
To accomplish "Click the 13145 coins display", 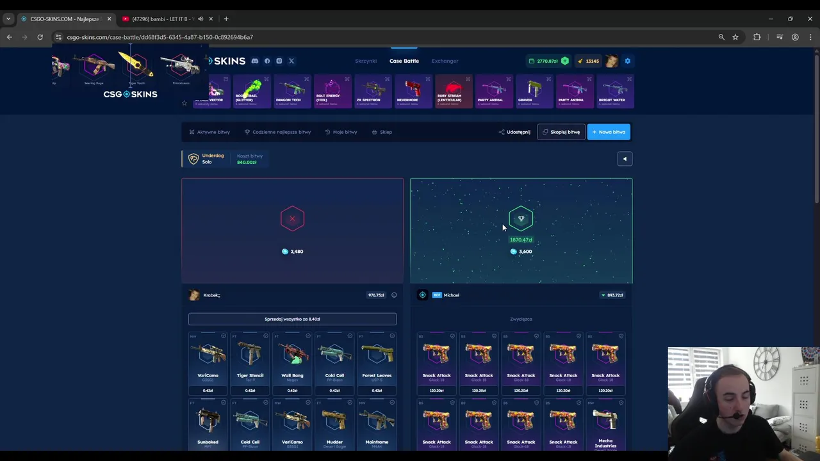I will [589, 61].
